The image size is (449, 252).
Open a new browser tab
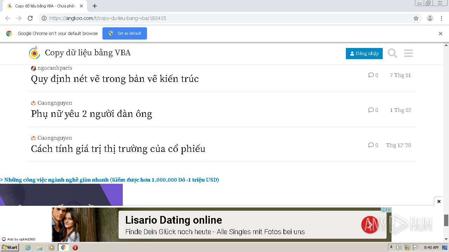pyautogui.click(x=95, y=6)
